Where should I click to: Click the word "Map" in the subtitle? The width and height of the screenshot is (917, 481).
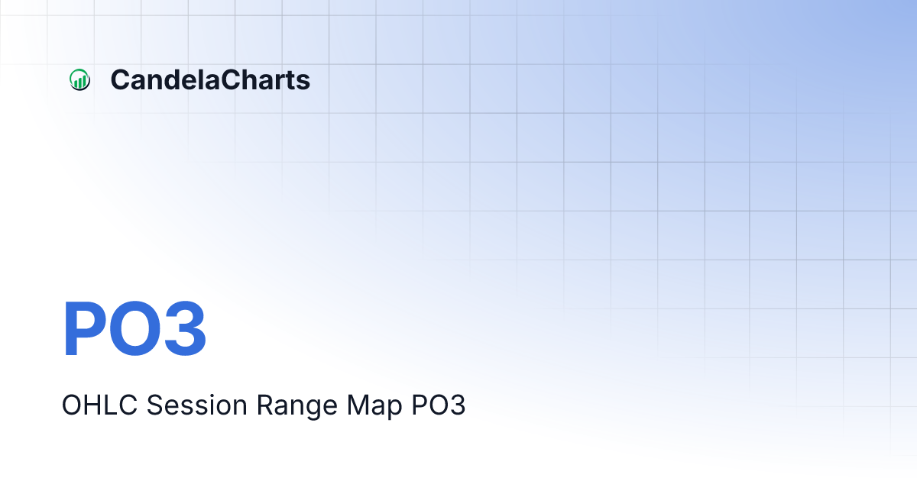click(374, 405)
